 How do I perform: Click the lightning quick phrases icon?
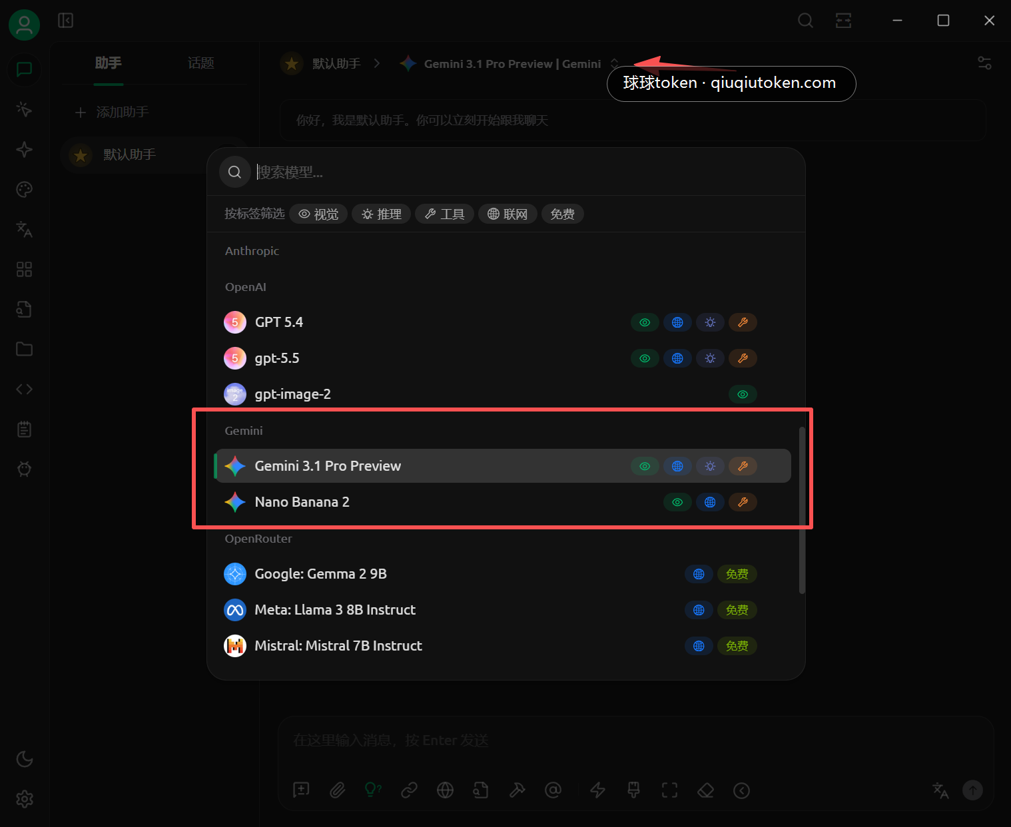click(598, 790)
